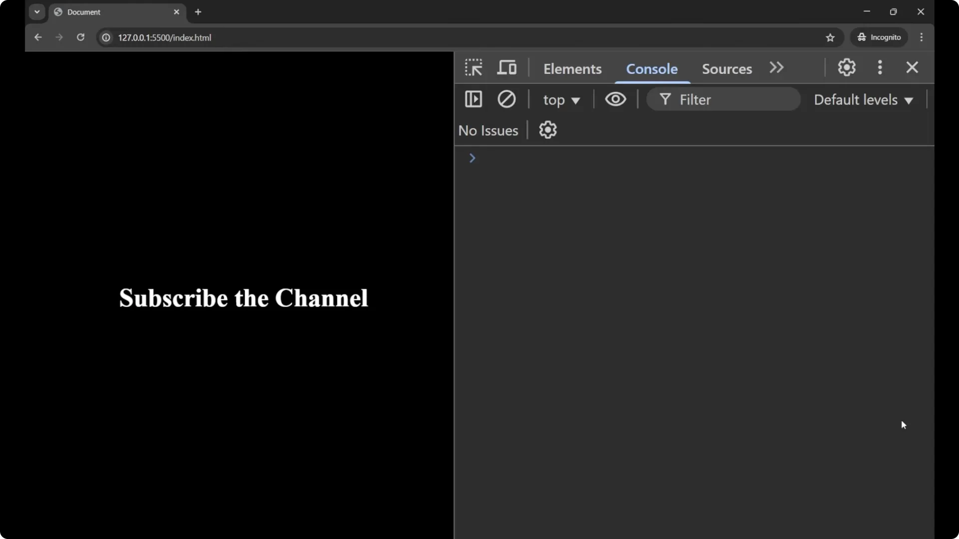Reload the page
Image resolution: width=959 pixels, height=539 pixels.
(x=80, y=37)
